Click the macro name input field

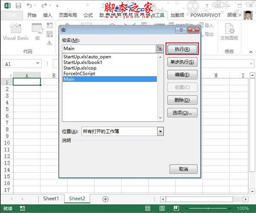point(109,48)
